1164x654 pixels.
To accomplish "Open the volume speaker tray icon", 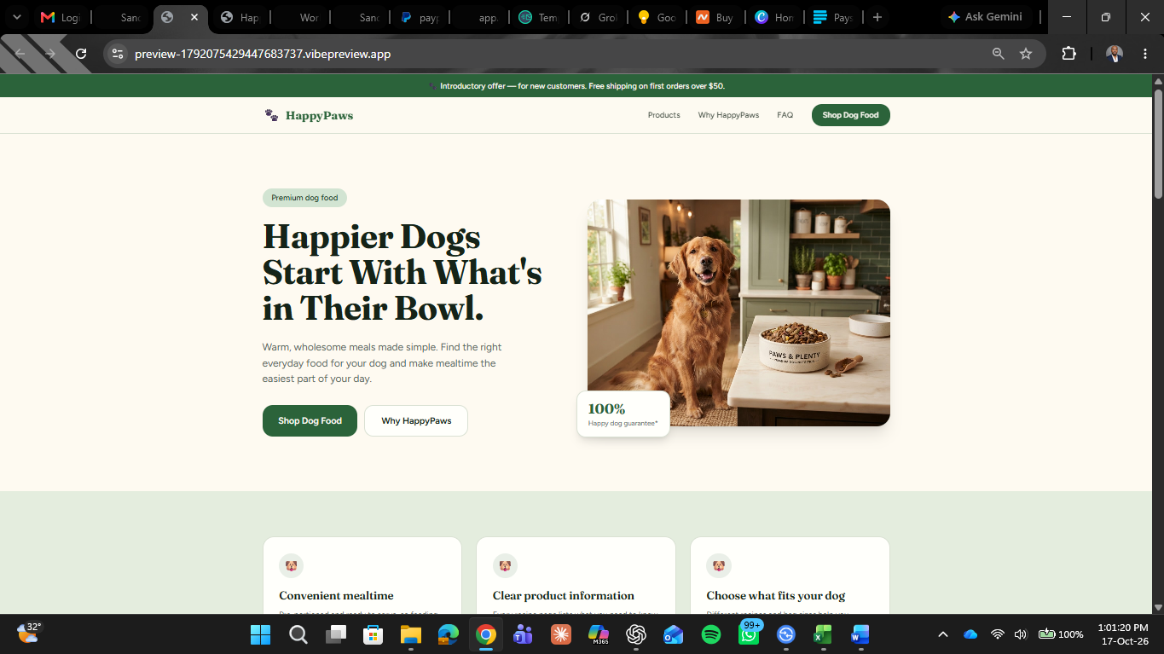I will coord(1021,634).
